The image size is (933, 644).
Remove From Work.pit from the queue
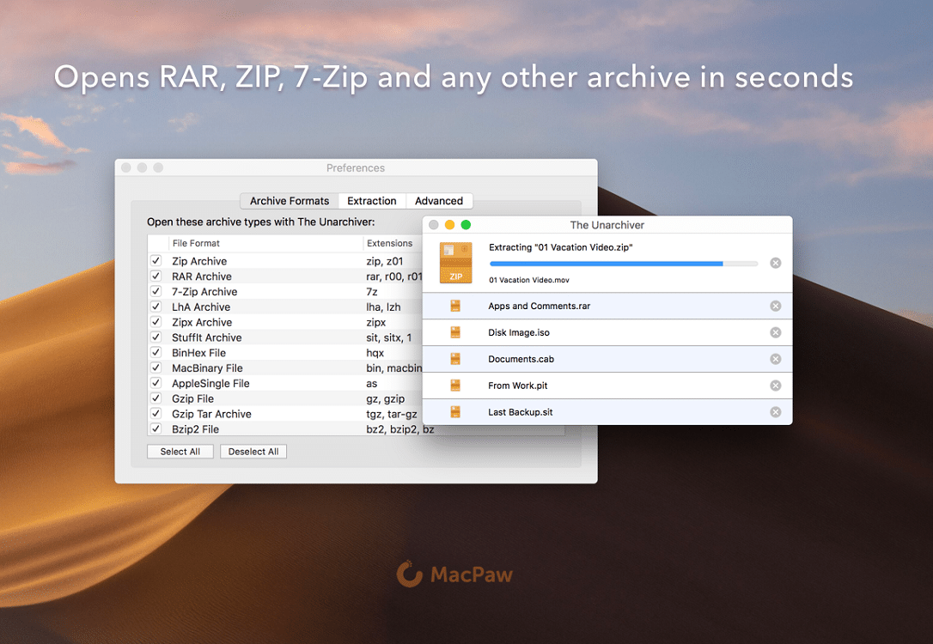[x=776, y=386]
